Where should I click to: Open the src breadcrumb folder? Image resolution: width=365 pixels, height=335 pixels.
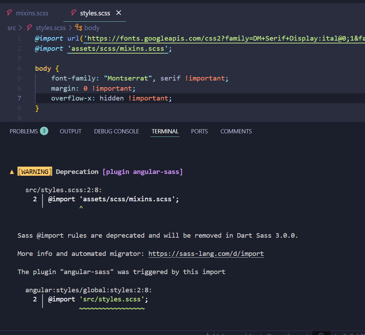click(12, 28)
